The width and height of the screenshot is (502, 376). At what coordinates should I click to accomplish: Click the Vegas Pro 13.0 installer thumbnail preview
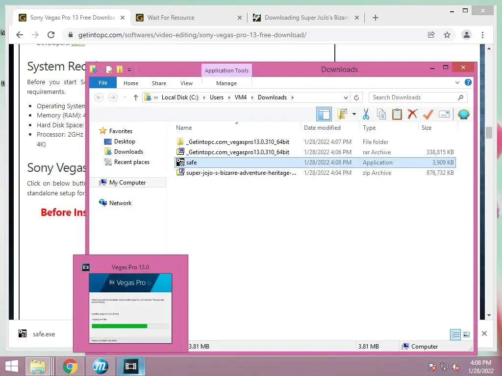click(x=130, y=308)
